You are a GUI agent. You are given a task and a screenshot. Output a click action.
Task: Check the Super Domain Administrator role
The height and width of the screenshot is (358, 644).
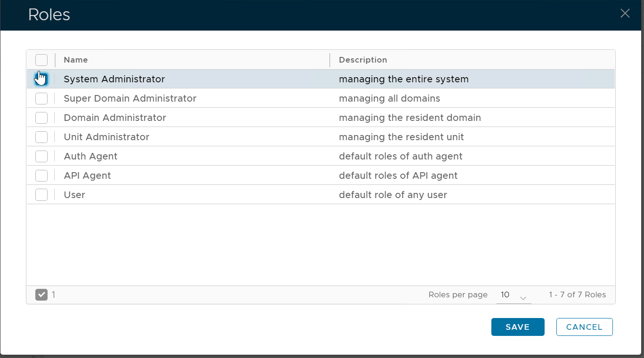(x=41, y=98)
